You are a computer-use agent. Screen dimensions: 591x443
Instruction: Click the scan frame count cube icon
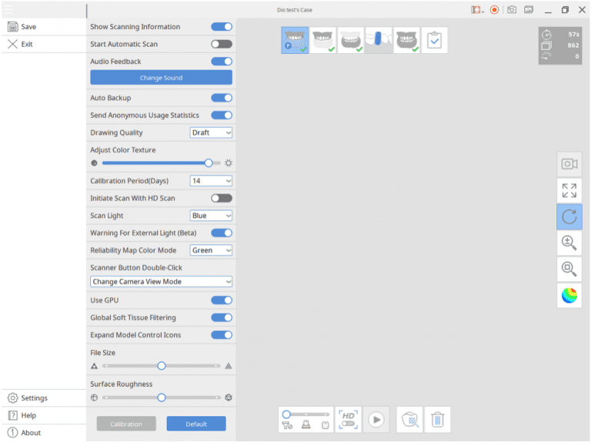coord(546,45)
